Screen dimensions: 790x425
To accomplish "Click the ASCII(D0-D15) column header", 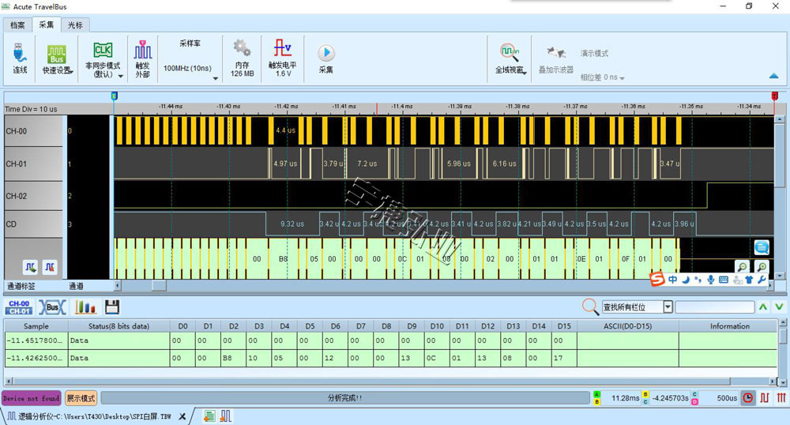I will [x=627, y=325].
